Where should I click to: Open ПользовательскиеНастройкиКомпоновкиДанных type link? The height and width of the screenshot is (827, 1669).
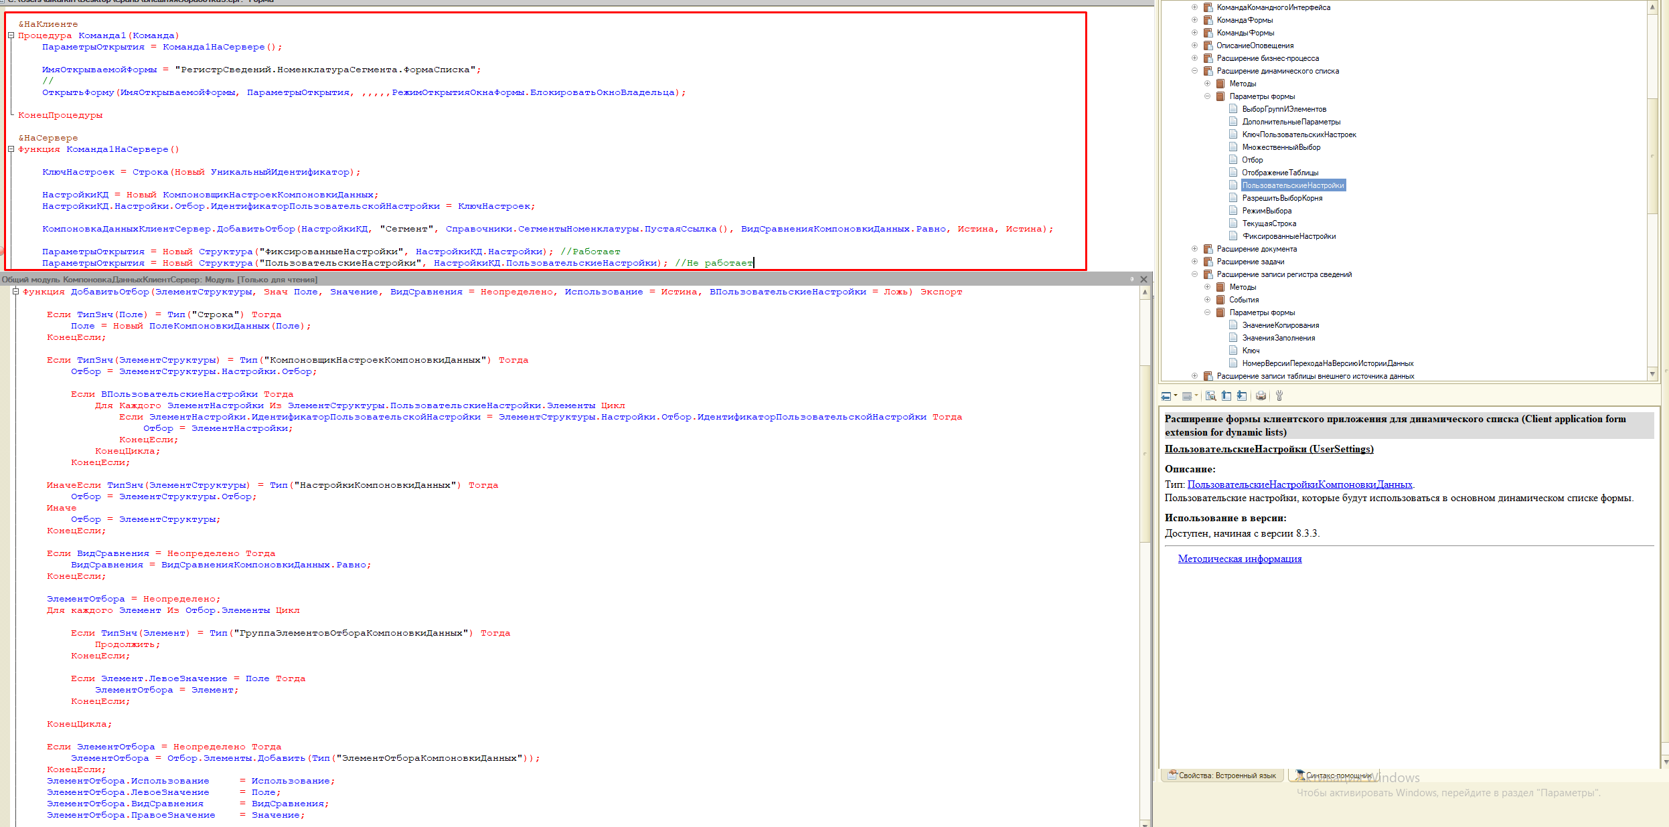1299,484
